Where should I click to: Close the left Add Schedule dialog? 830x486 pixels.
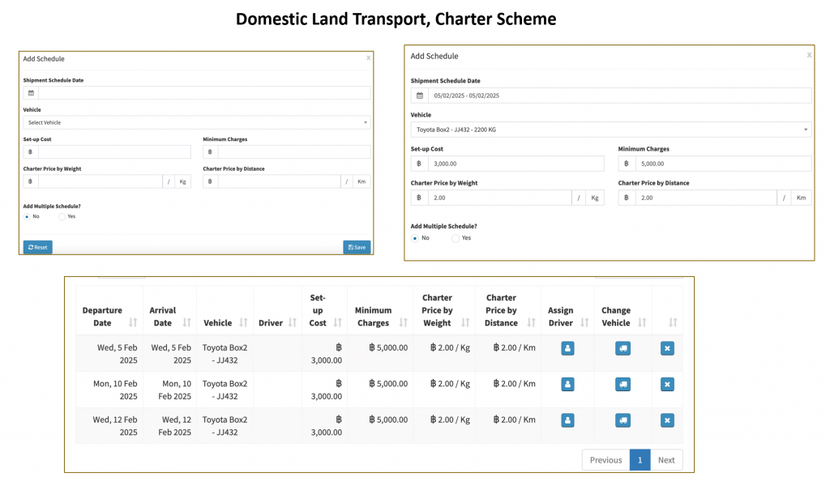tap(369, 58)
